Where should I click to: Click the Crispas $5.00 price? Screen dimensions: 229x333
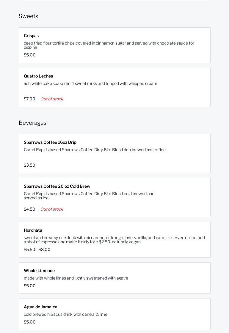coord(30,55)
